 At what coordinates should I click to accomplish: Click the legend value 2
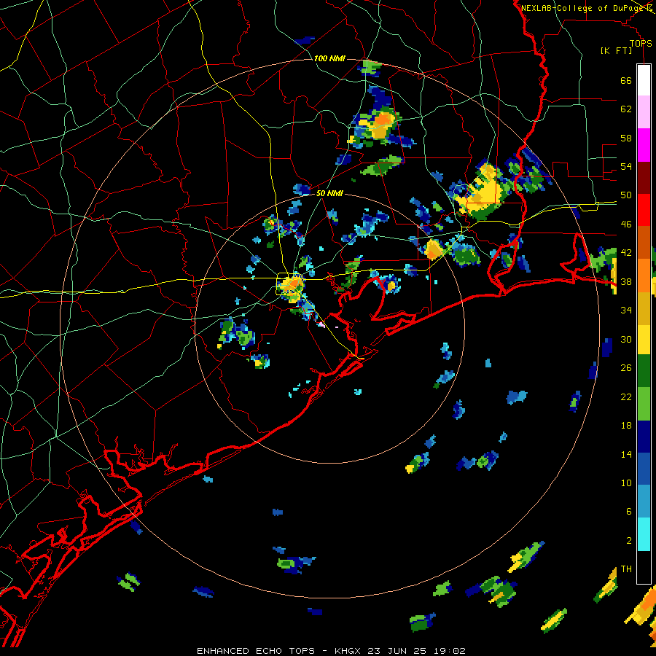(x=629, y=541)
